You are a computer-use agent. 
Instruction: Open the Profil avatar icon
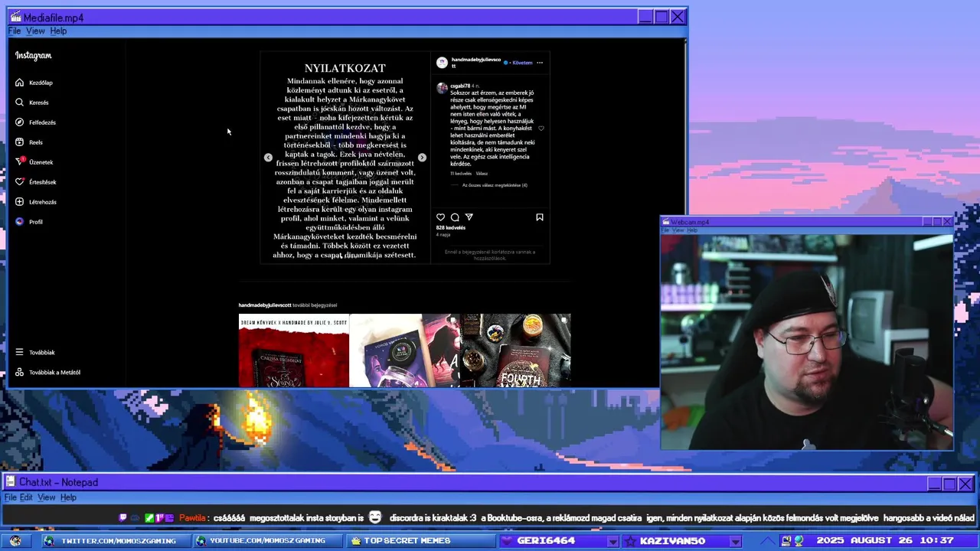[x=20, y=221]
